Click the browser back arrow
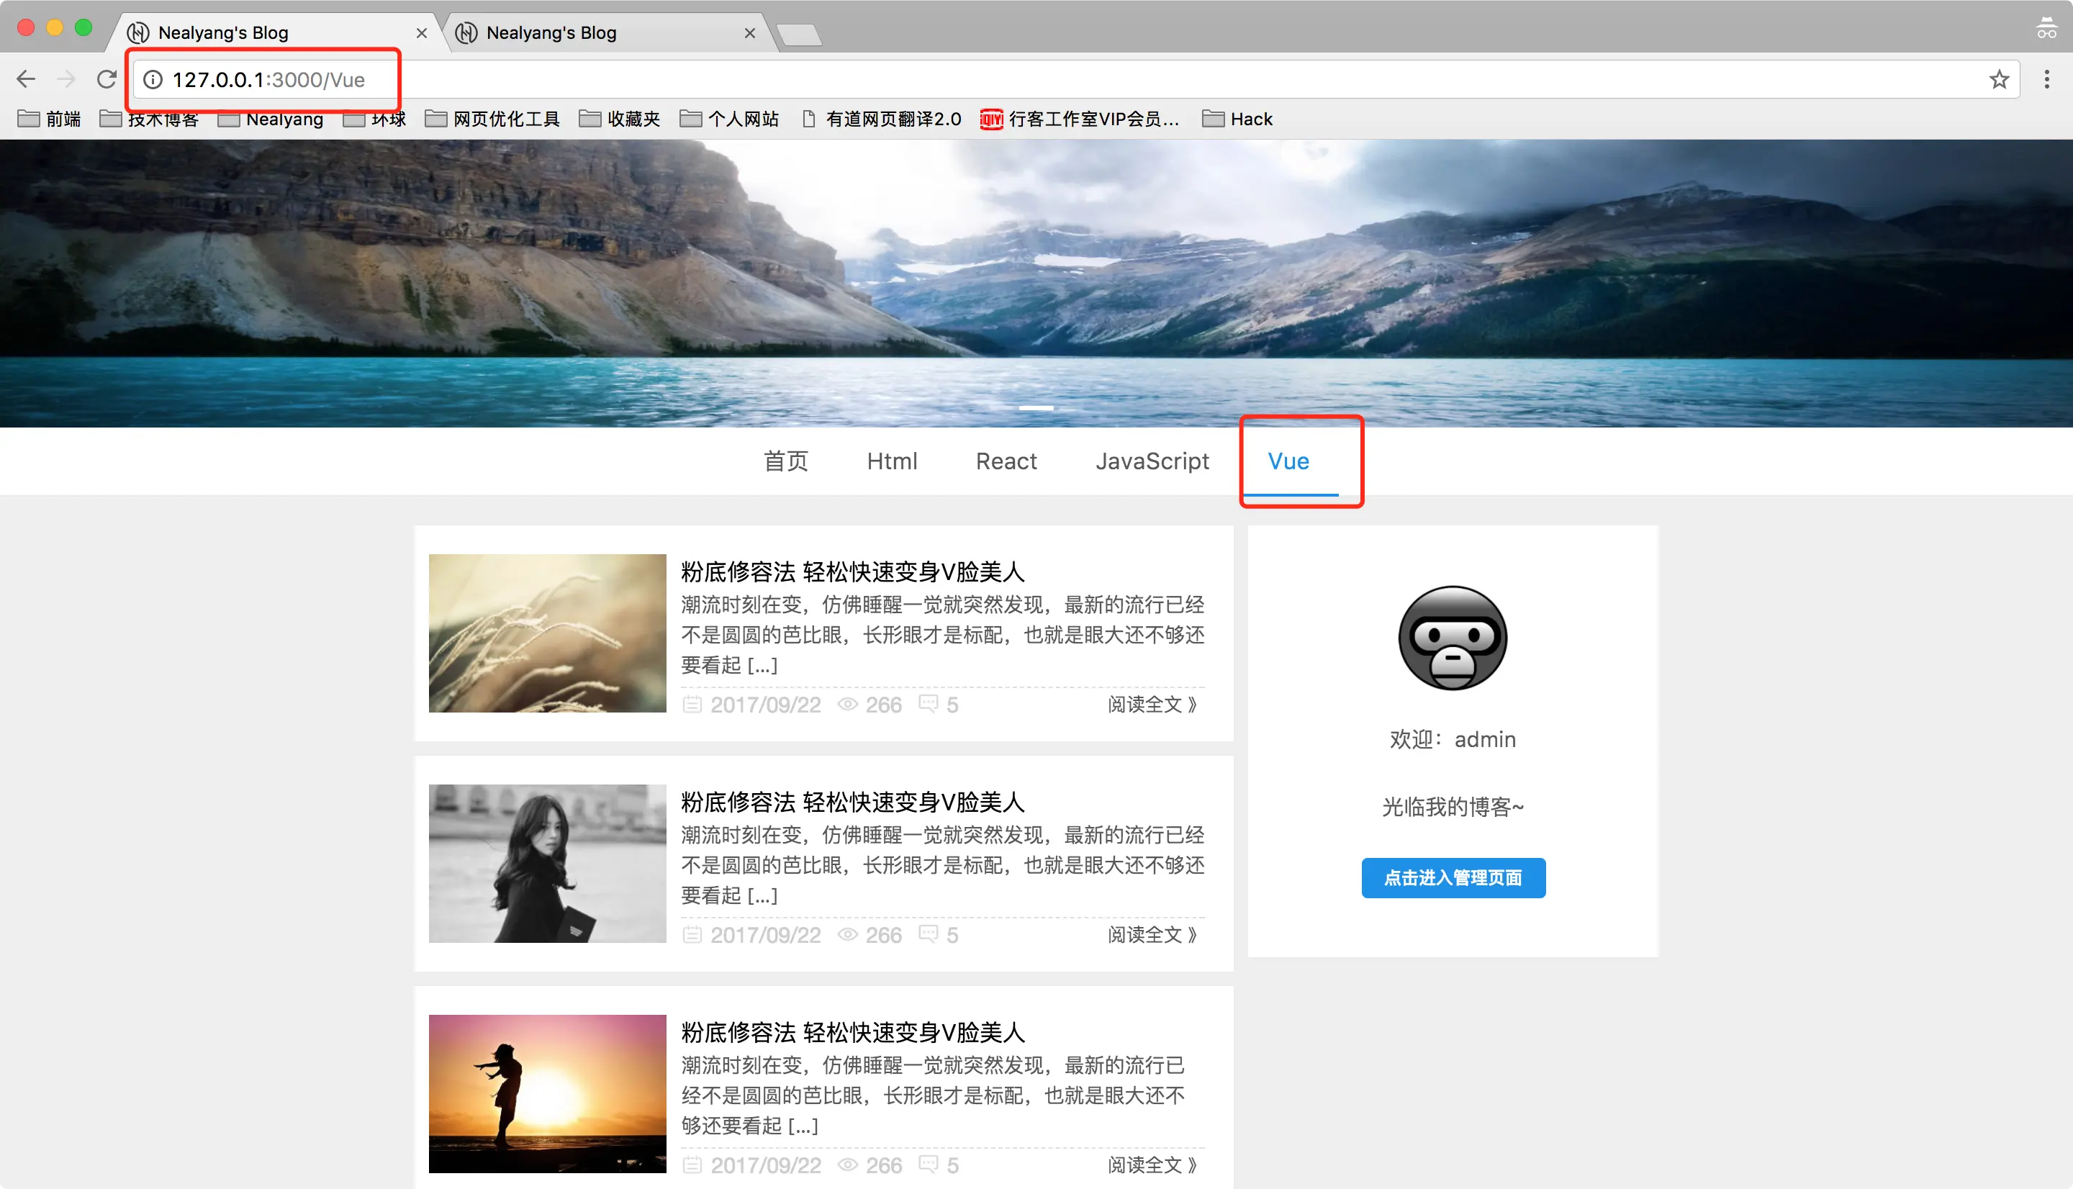Viewport: 2073px width, 1189px height. 26,79
